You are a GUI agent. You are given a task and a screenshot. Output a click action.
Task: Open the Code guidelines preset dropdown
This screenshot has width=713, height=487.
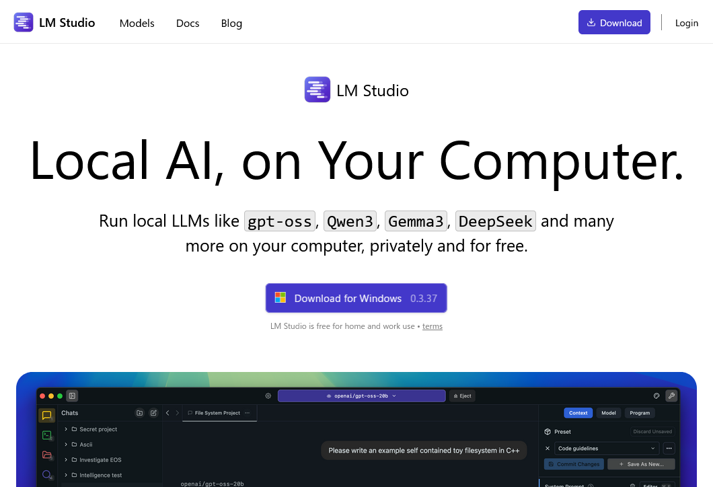pyautogui.click(x=607, y=449)
